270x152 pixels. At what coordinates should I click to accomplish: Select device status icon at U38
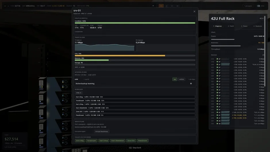pyautogui.click(x=217, y=112)
